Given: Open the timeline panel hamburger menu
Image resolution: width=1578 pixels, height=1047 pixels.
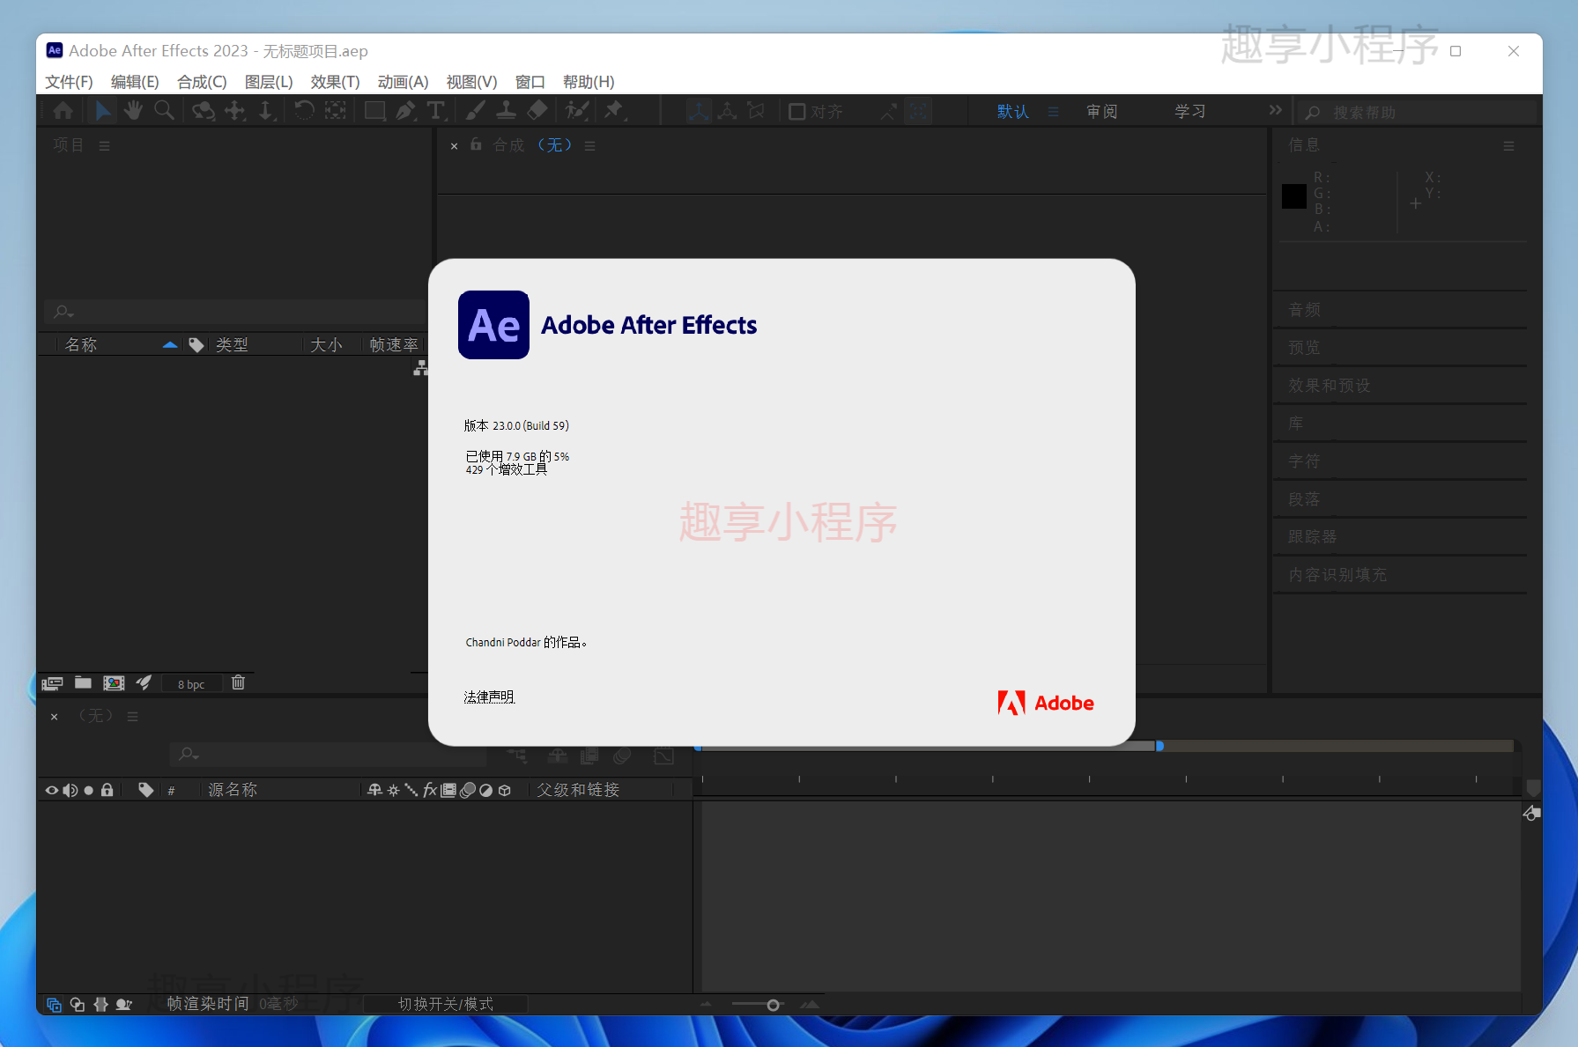Looking at the screenshot, I should click(132, 717).
